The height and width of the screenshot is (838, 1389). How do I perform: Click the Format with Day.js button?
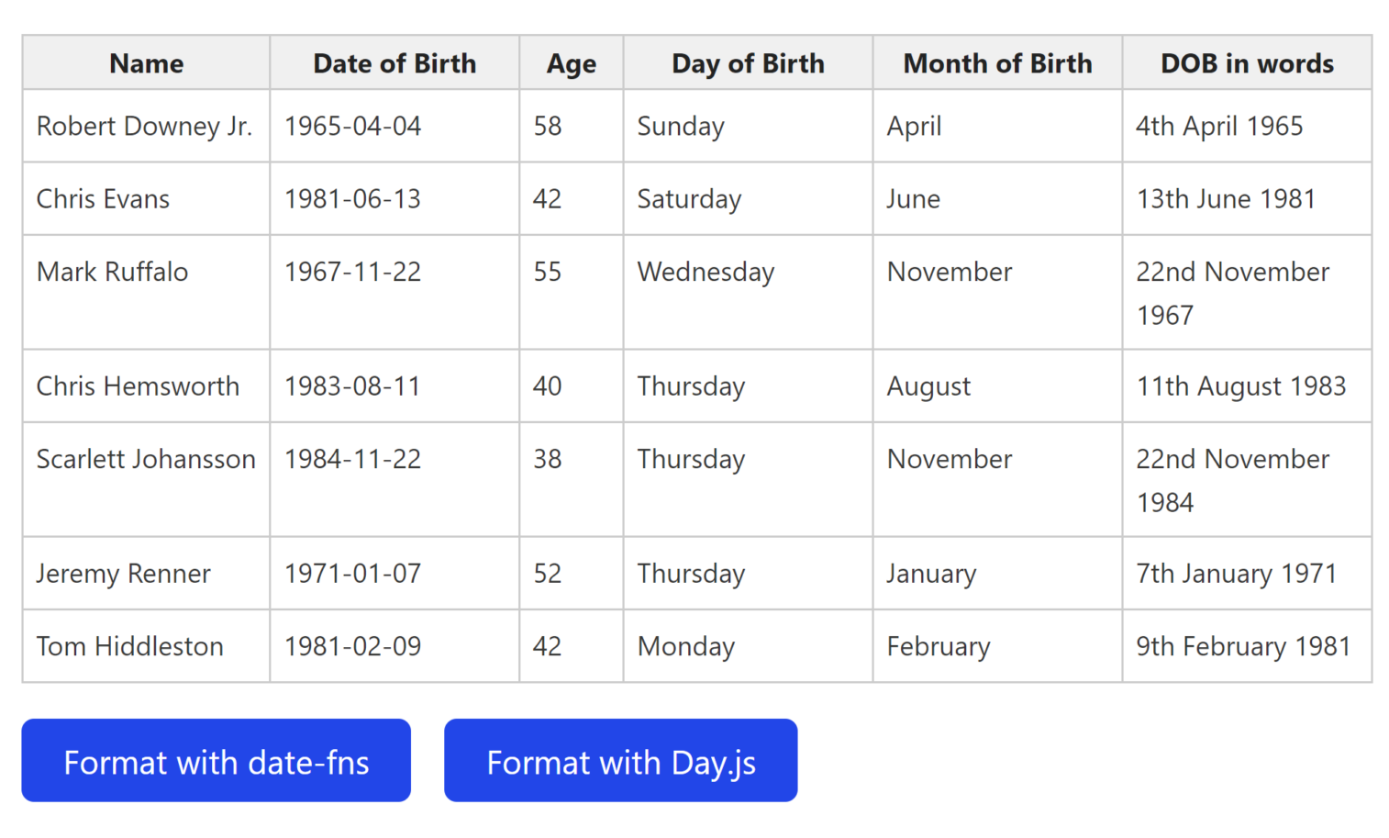pos(621,760)
